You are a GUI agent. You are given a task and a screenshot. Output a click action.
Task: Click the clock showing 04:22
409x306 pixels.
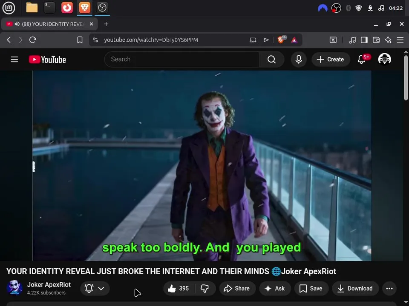396,8
